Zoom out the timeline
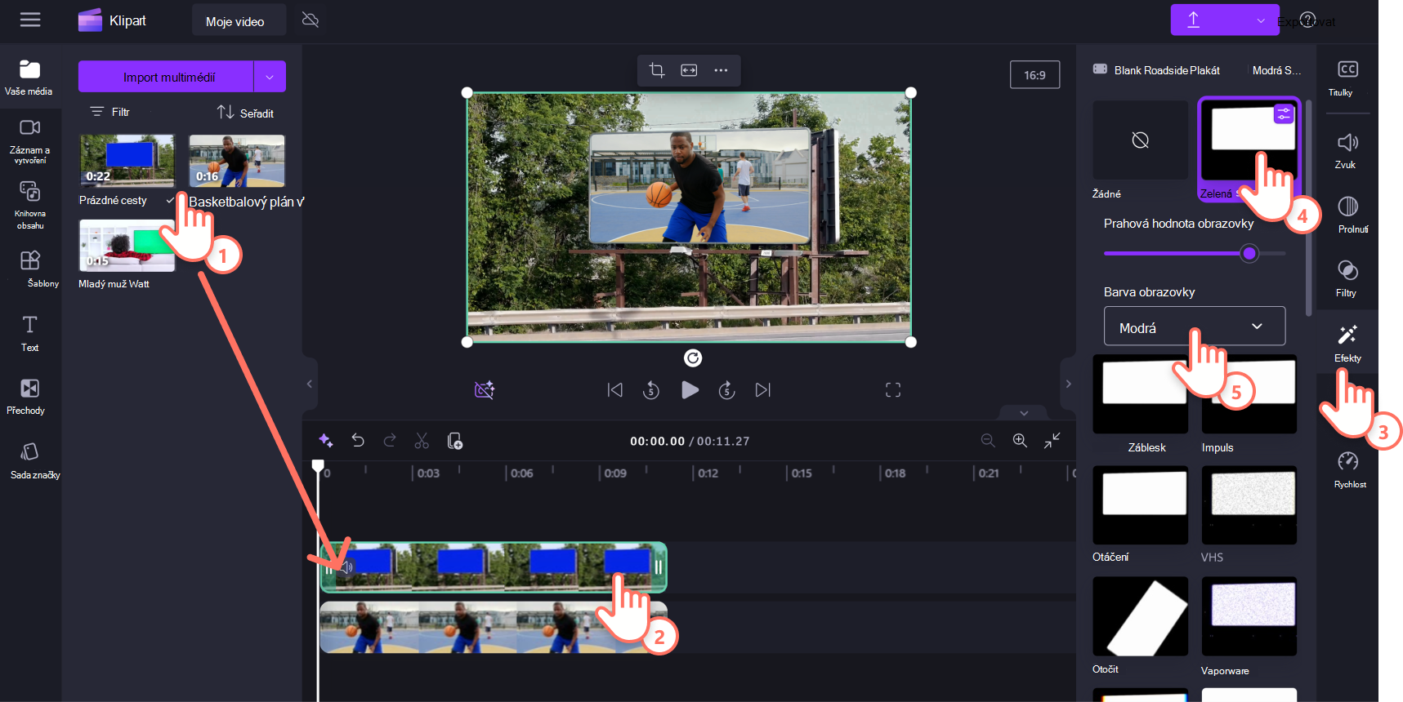This screenshot has height=702, width=1403. pos(988,441)
